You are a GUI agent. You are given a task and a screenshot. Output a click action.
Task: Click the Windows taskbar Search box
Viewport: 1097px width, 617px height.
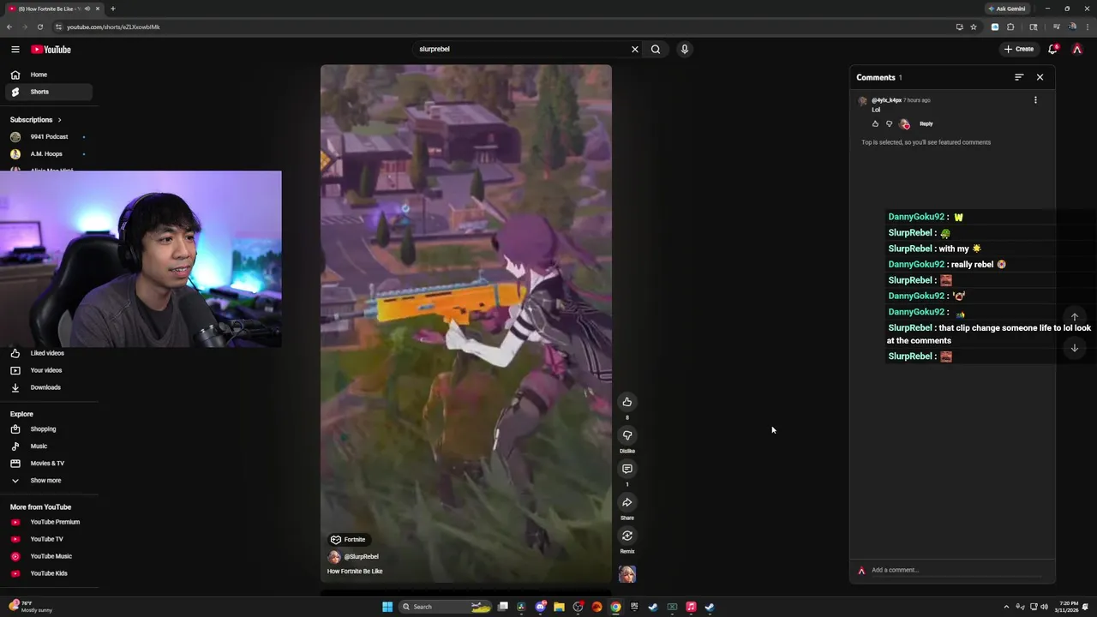[x=445, y=607]
